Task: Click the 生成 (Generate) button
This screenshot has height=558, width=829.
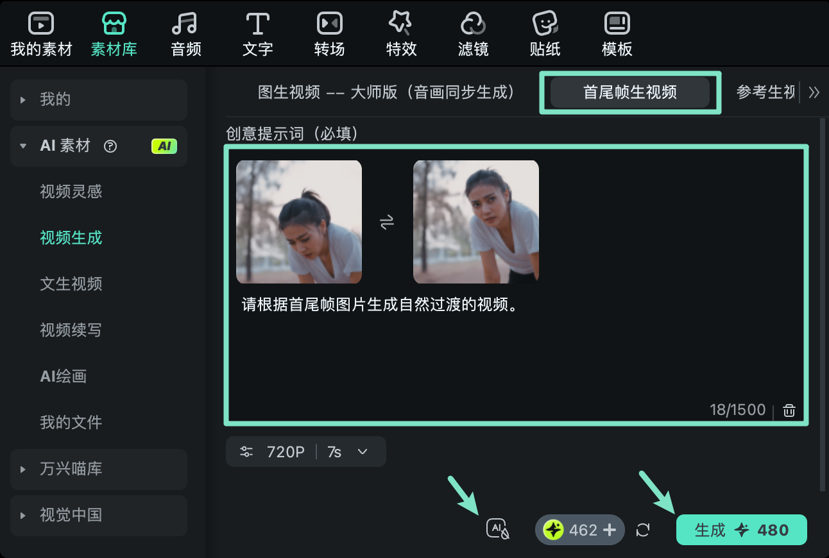Action: (741, 530)
